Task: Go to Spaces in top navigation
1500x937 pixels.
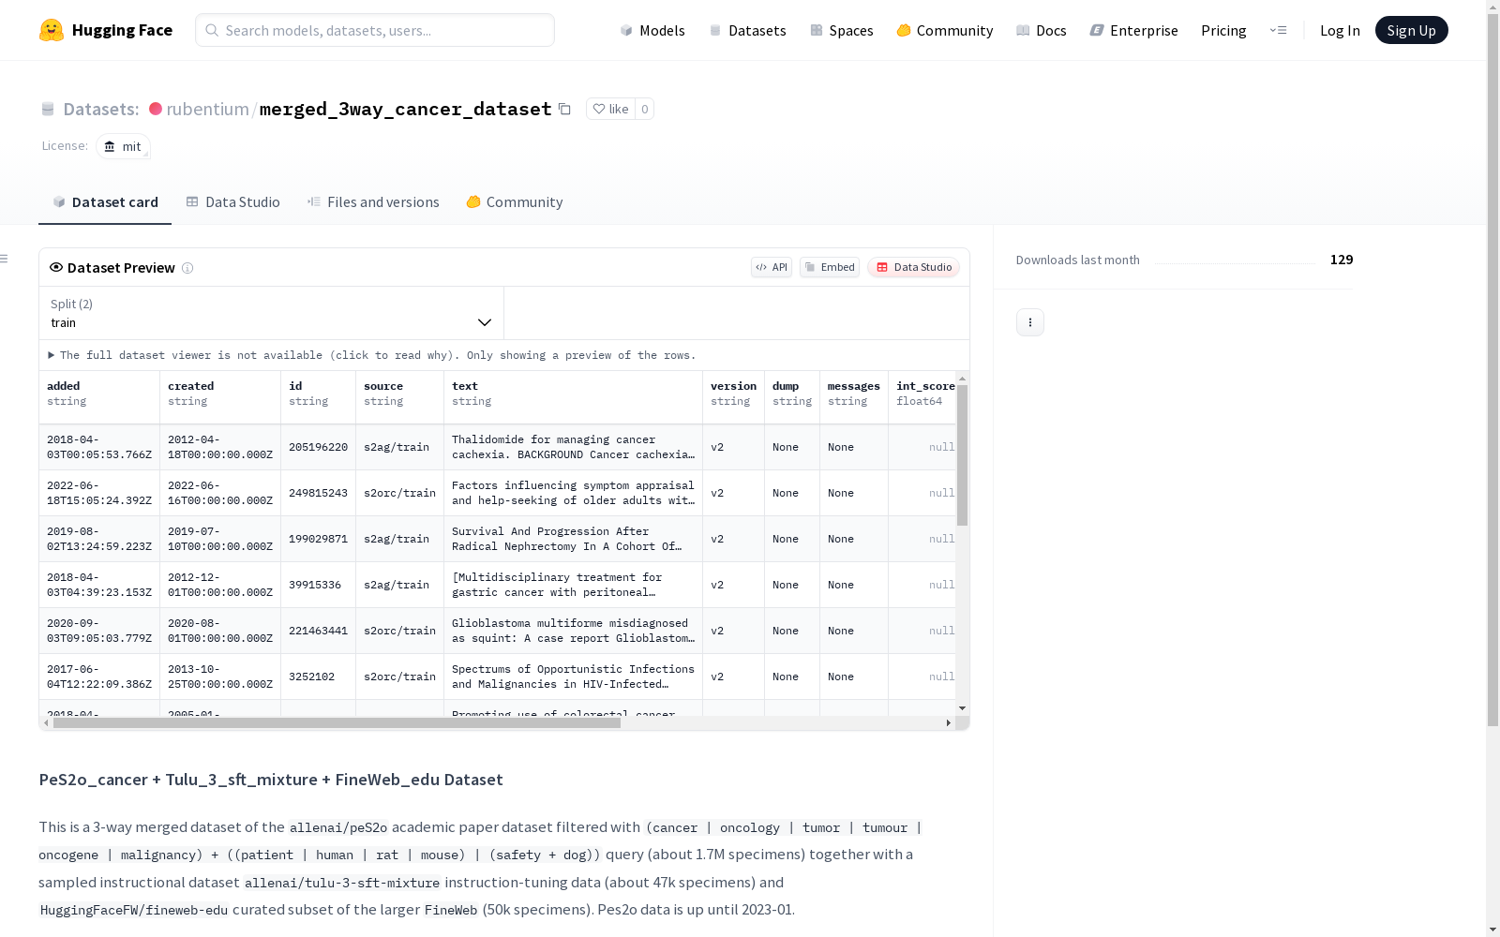Action: (842, 30)
